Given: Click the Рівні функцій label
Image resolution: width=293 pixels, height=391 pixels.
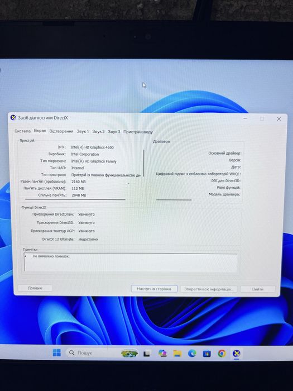Looking at the screenshot, I should (228, 187).
